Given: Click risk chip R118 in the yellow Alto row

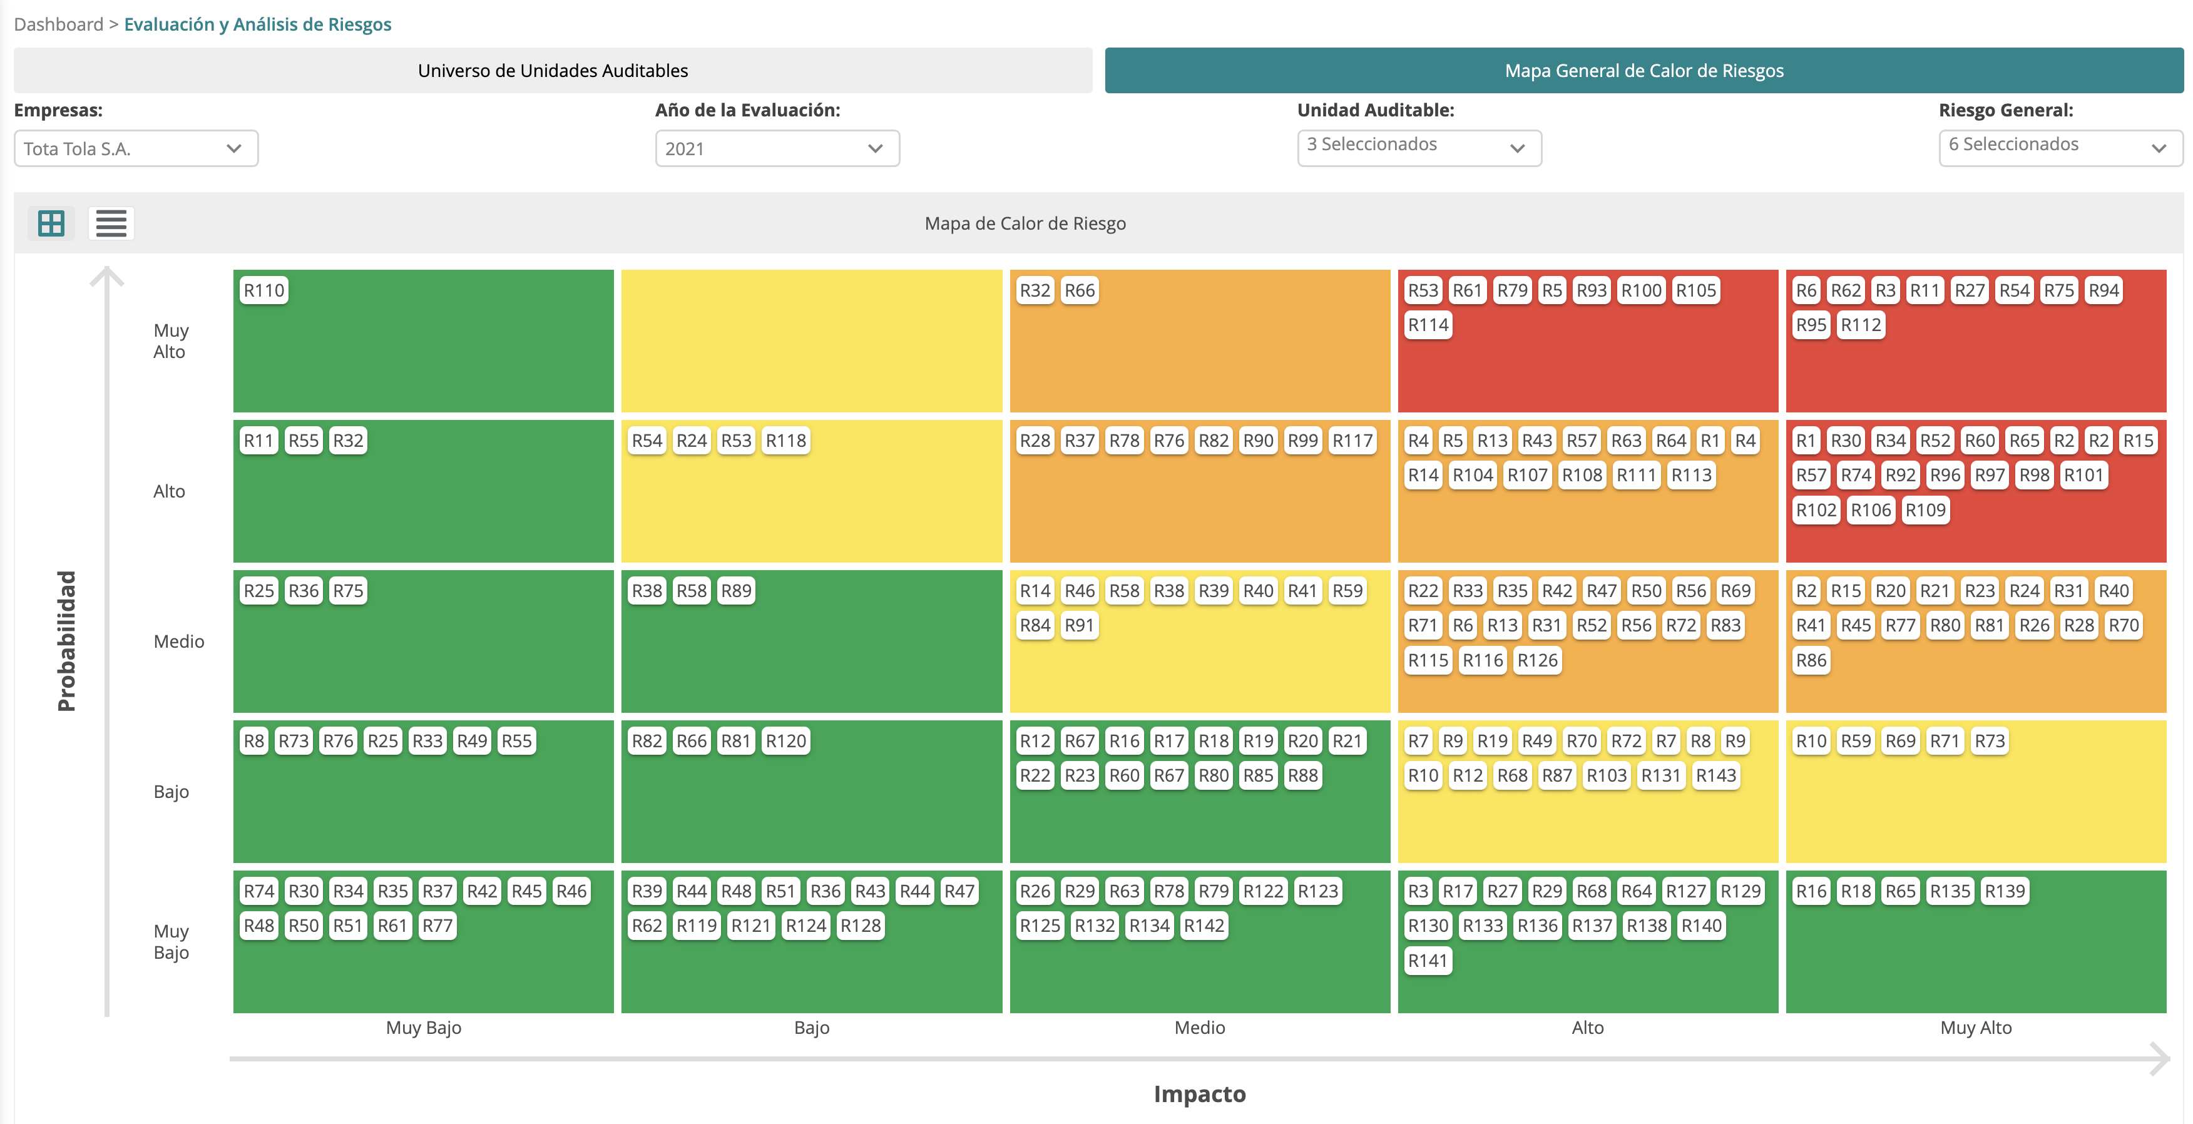Looking at the screenshot, I should tap(785, 440).
